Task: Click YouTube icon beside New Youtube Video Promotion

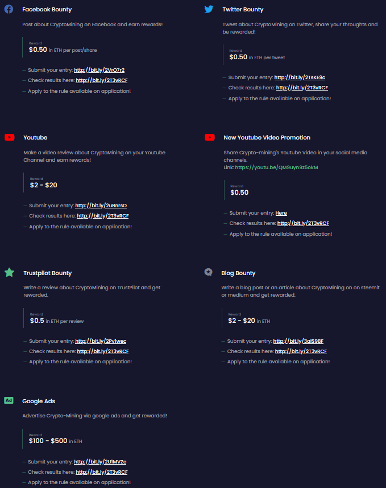Action: (x=210, y=137)
